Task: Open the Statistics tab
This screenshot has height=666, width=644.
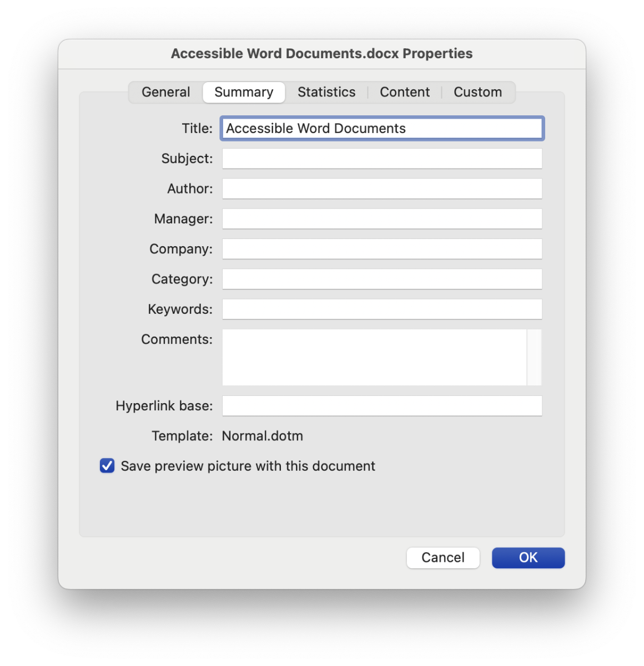Action: [326, 92]
